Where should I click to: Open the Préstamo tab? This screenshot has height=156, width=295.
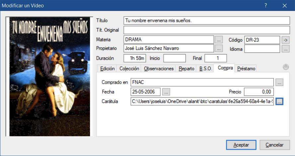246,69
